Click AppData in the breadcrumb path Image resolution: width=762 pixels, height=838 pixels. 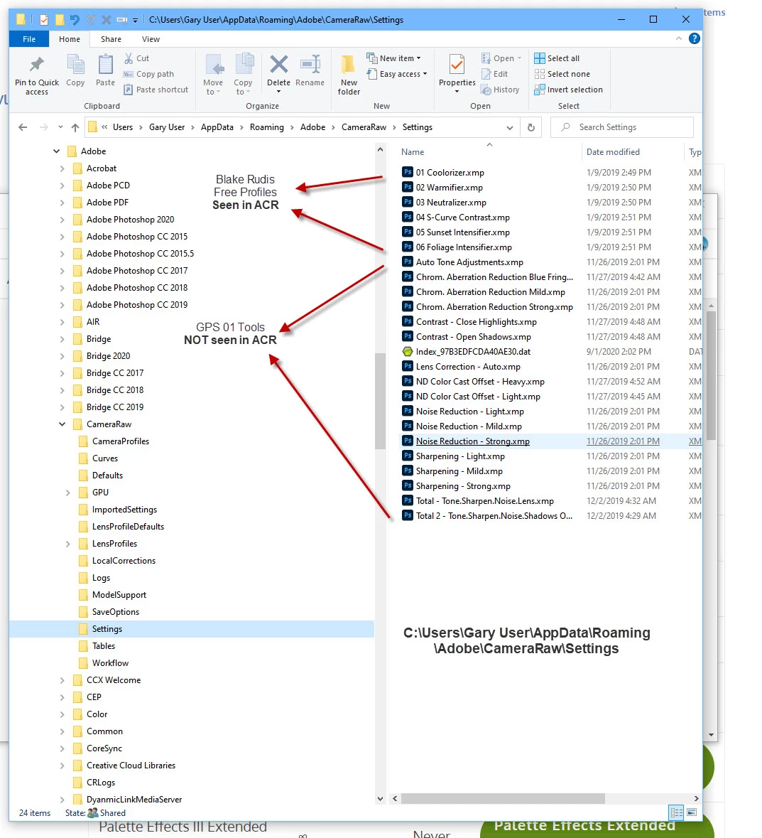[217, 127]
